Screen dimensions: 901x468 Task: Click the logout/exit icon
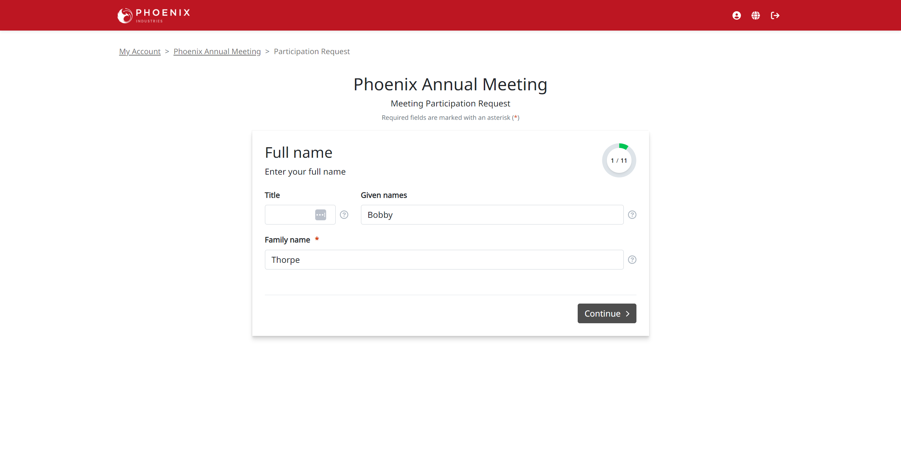tap(775, 15)
